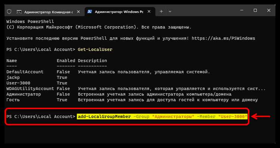Image resolution: width=280 pixels, height=148 pixels.
Task: Click the shield icon in the tab bar
Action: pos(9,12)
